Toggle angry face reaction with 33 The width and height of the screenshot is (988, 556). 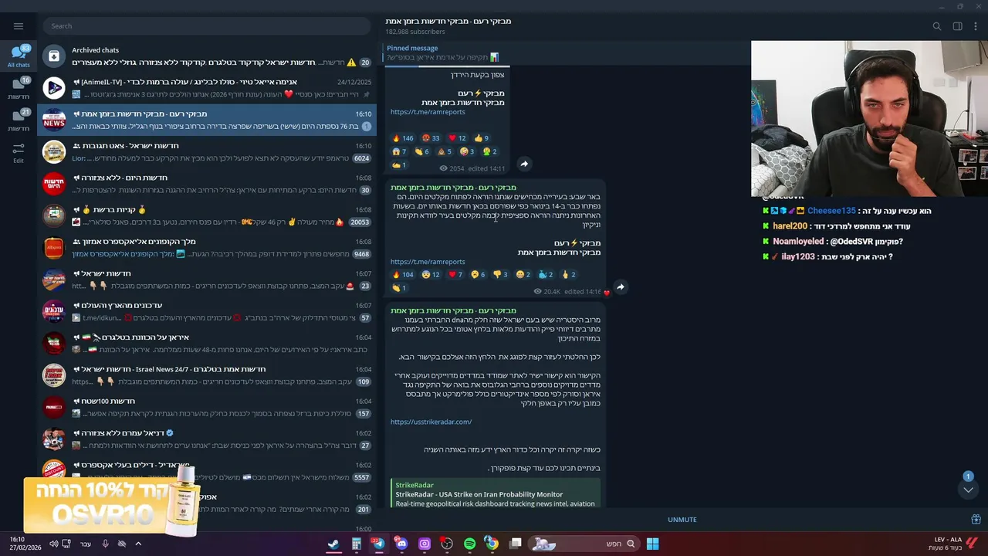pos(431,138)
